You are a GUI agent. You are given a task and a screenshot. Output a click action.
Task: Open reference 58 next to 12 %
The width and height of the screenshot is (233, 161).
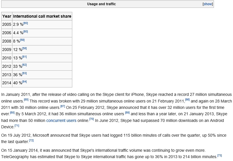coord(25,48)
